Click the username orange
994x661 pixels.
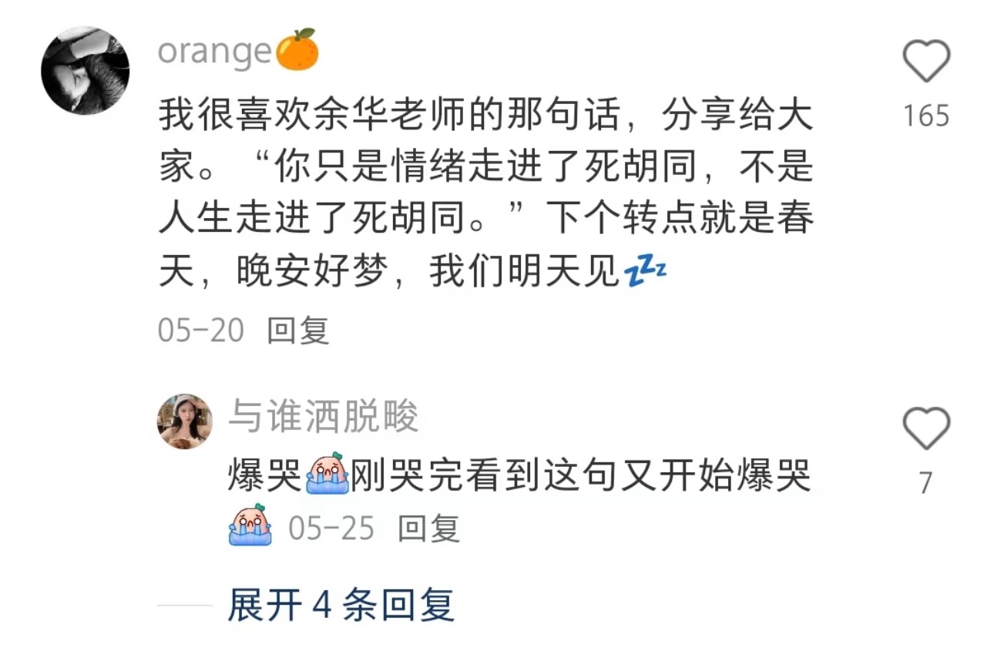(215, 52)
